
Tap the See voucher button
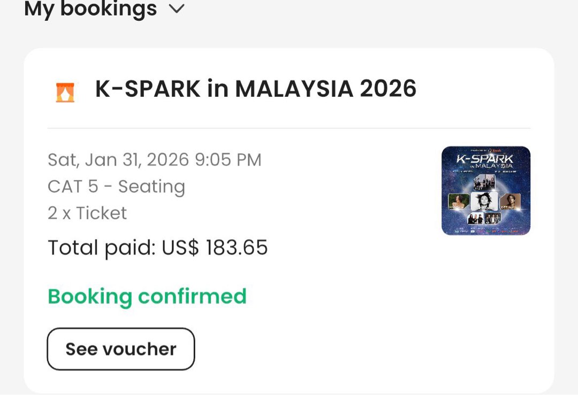pos(120,349)
